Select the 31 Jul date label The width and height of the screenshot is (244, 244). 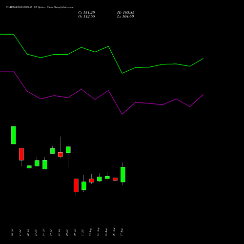click(x=82, y=233)
